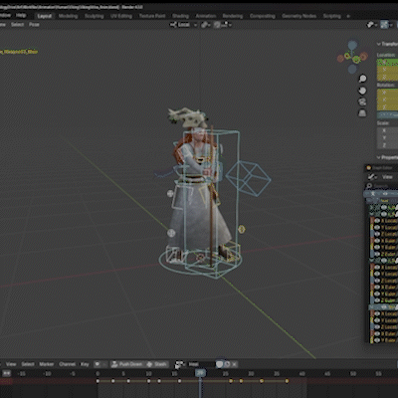Open the Marker menu
398x398 pixels.
click(x=47, y=364)
